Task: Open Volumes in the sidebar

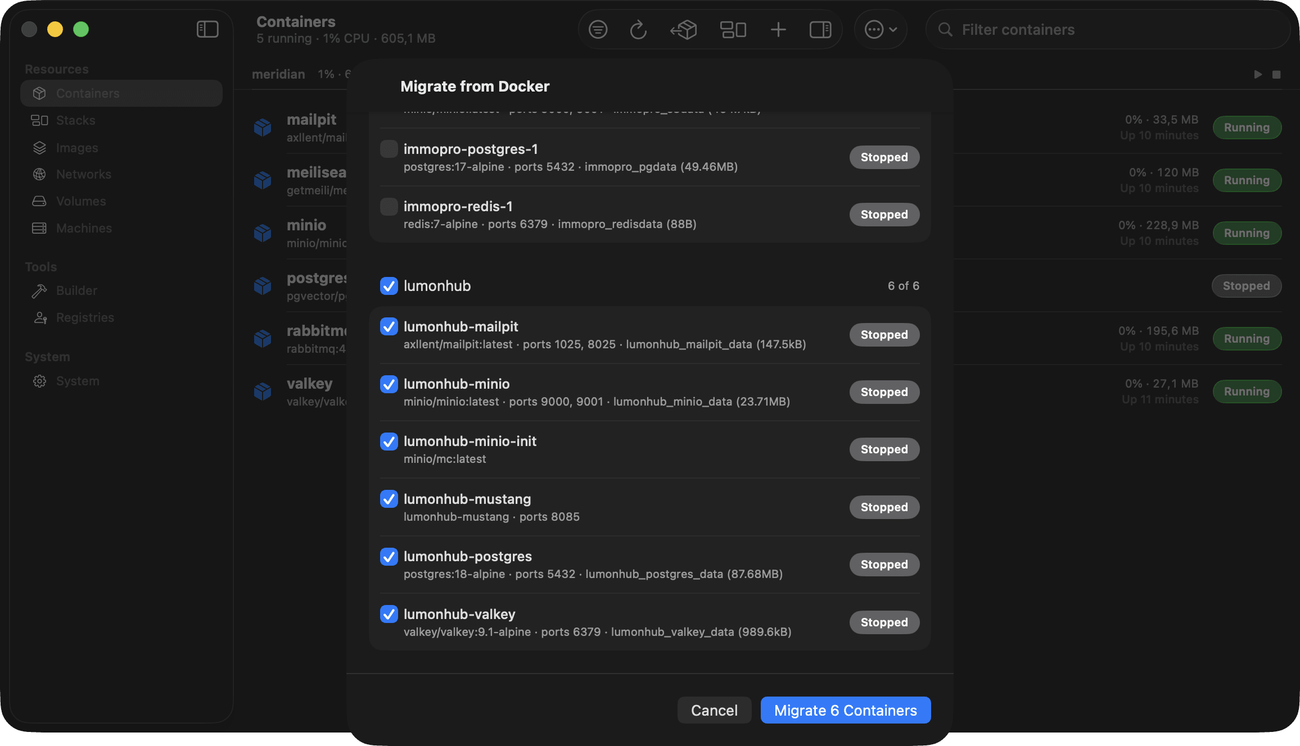Action: coord(121,201)
